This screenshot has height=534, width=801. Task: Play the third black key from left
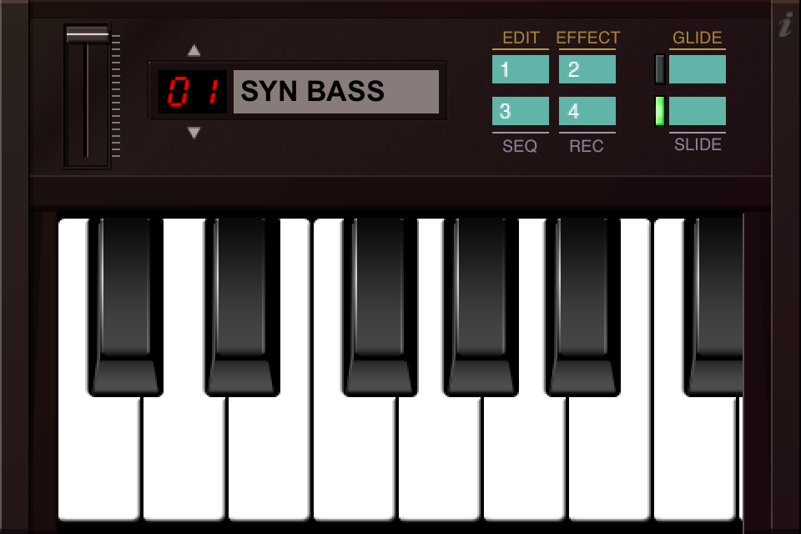point(379,306)
